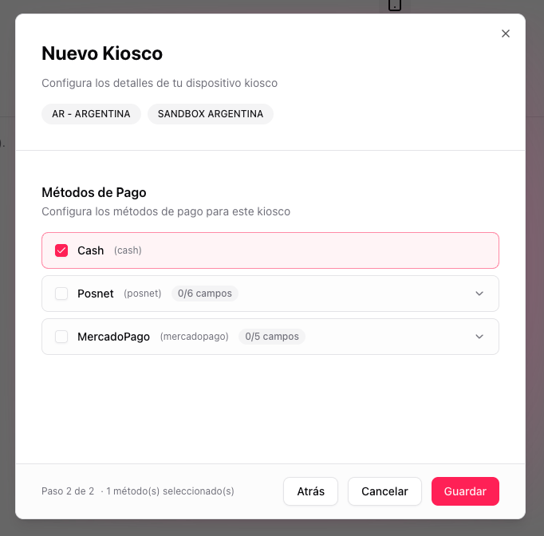The image size is (544, 536).
Task: Click the 1 método(s) seleccionado(s) text
Action: [170, 491]
